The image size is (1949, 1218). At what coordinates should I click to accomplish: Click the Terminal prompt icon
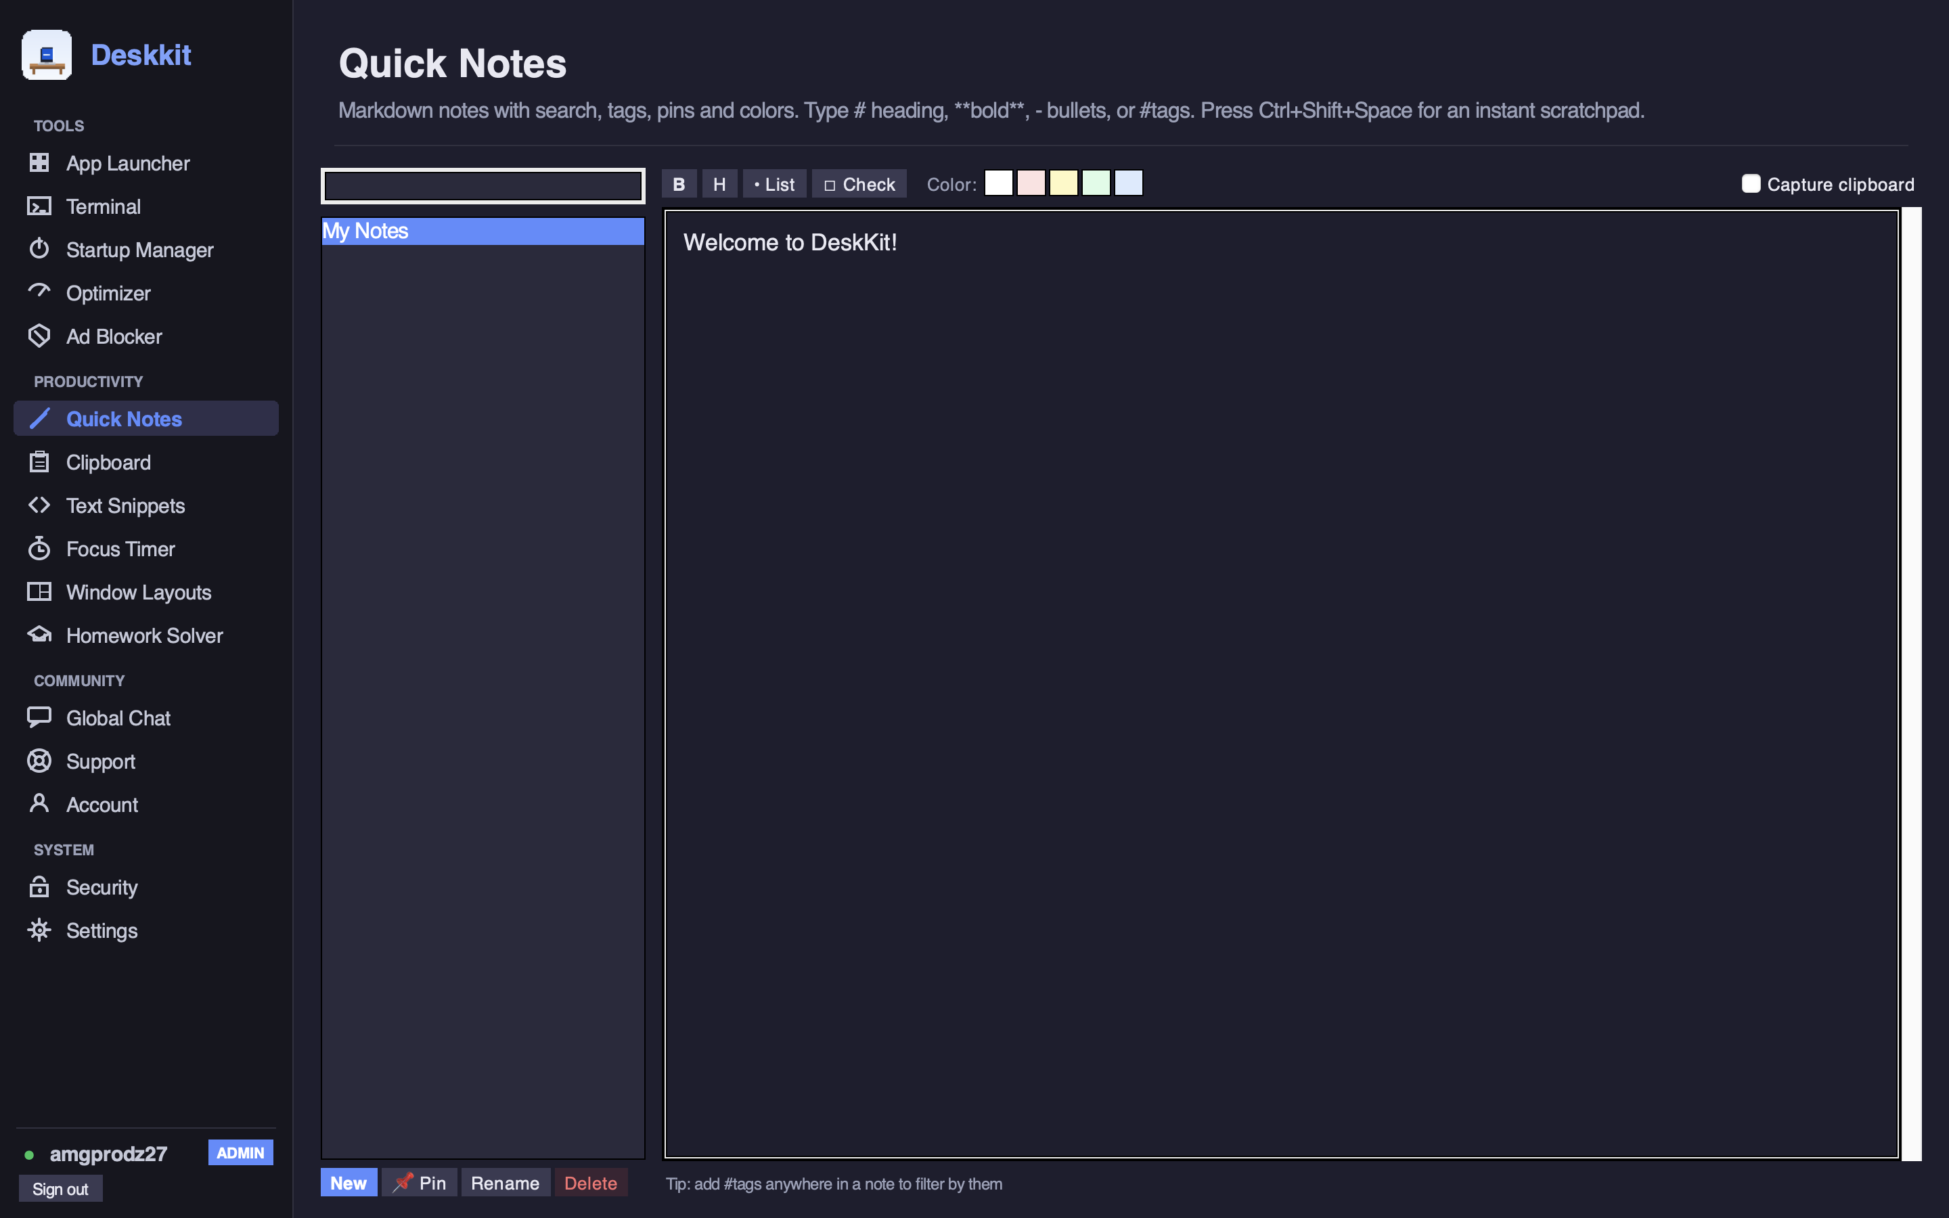39,206
